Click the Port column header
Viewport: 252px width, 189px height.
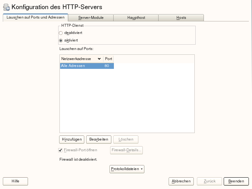click(x=109, y=59)
